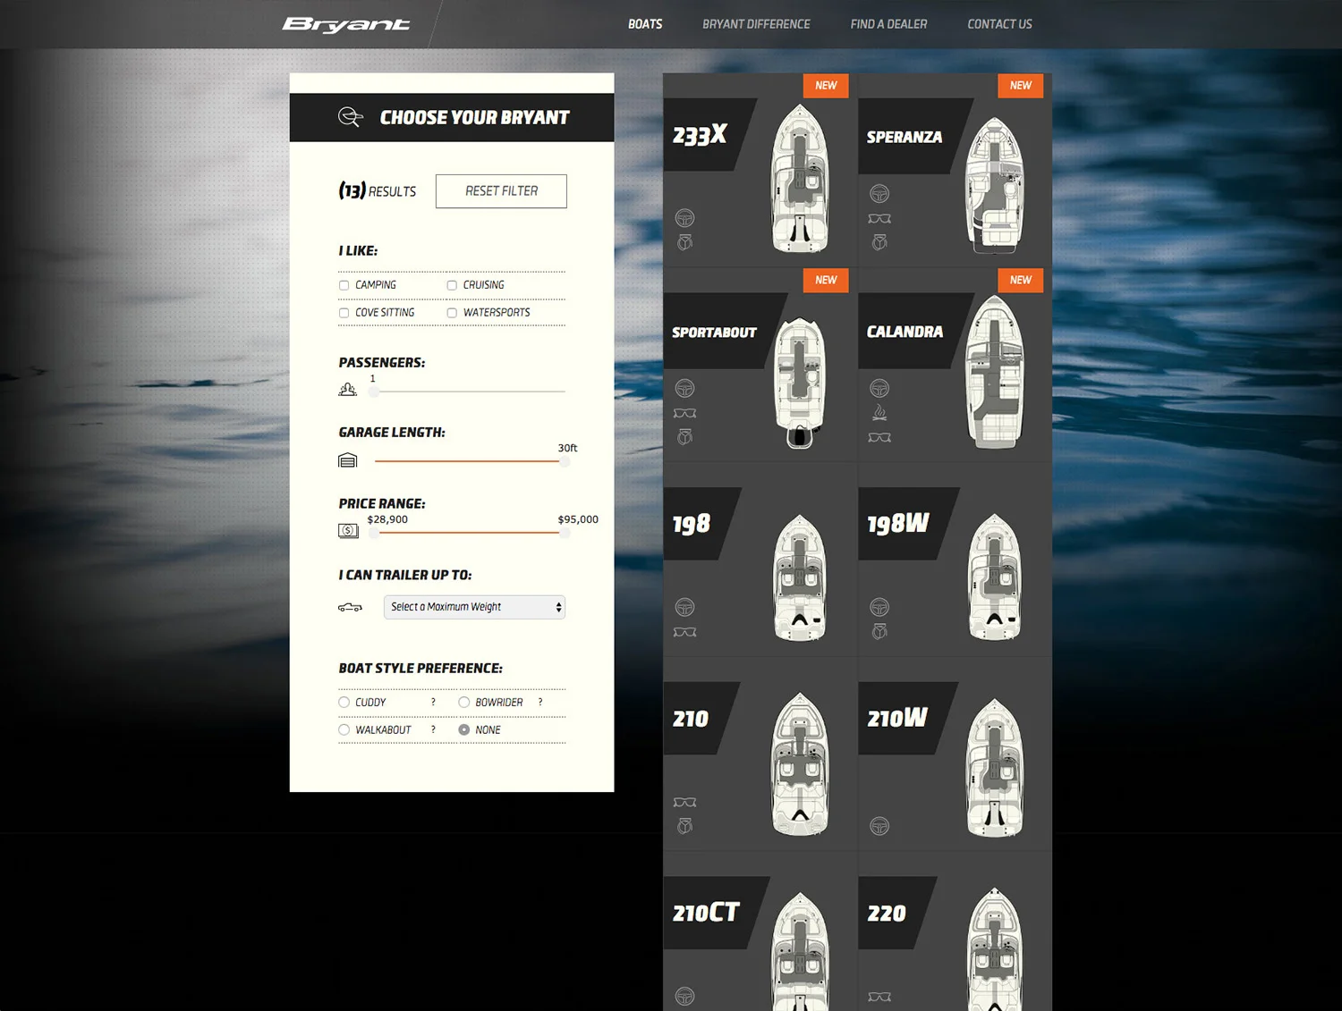Select the Cuddy radio button

click(x=344, y=703)
